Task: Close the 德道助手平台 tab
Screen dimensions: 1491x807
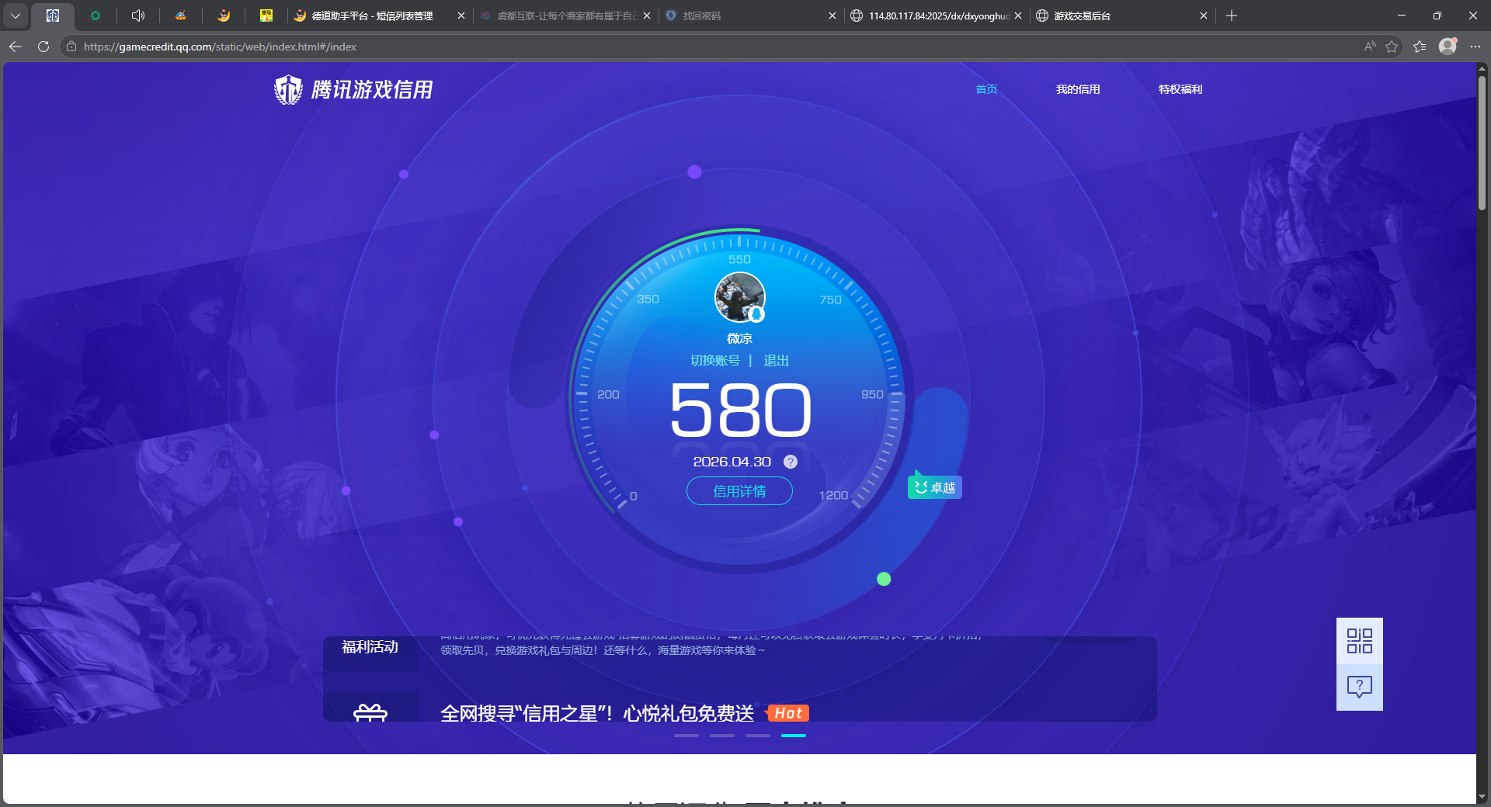Action: [x=461, y=16]
